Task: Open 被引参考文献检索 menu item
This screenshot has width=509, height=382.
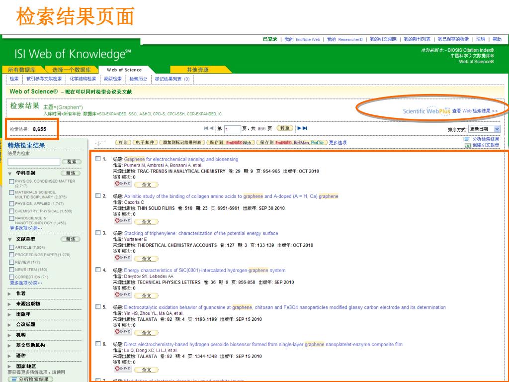Action: tap(44, 79)
